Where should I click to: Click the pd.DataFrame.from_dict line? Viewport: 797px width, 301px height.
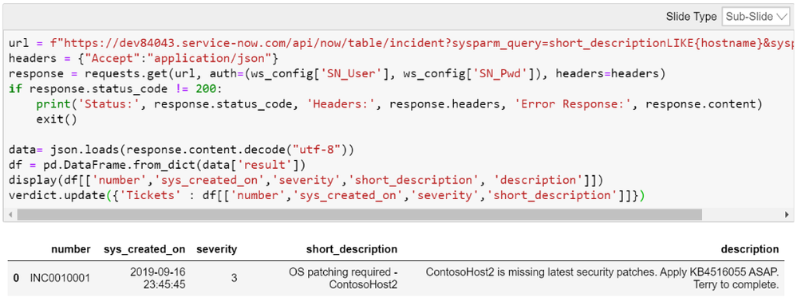coord(157,165)
